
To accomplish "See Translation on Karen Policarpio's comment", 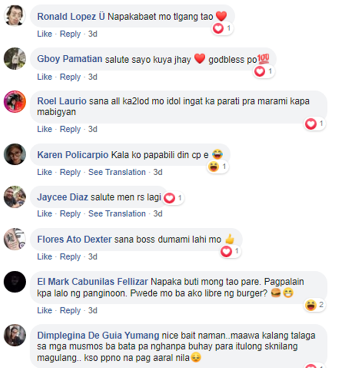I will tap(117, 172).
